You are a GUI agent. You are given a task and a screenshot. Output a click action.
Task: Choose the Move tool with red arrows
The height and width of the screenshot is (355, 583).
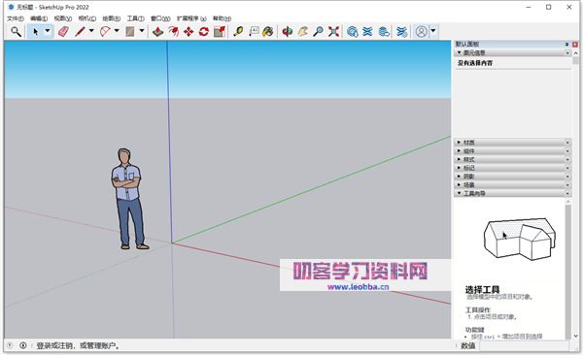pyautogui.click(x=189, y=32)
